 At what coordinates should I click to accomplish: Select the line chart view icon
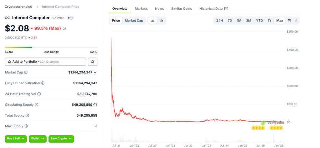click(x=152, y=21)
